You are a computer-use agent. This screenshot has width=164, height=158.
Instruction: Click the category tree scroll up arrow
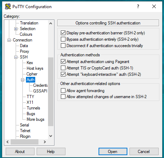pos(51,23)
